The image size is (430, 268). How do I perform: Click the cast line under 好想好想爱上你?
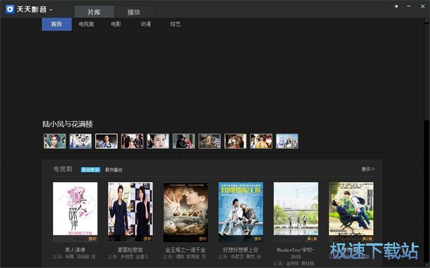(x=240, y=257)
